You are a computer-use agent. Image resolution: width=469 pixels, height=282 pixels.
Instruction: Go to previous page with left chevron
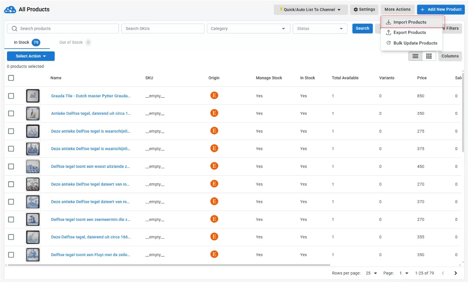point(443,273)
